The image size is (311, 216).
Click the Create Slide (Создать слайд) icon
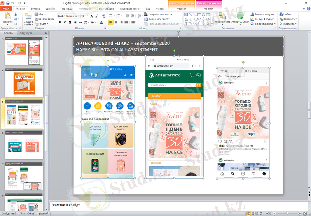(28, 17)
